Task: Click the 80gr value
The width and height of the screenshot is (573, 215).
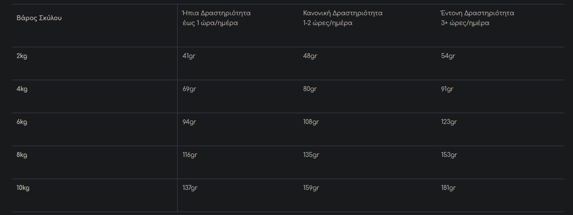Action: pos(310,89)
